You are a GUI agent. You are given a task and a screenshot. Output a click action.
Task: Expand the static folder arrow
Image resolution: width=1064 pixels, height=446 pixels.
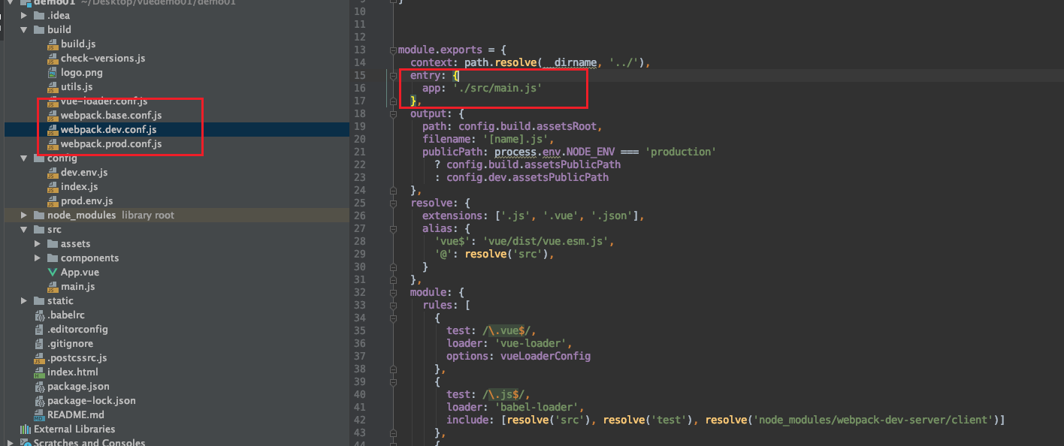click(x=25, y=301)
